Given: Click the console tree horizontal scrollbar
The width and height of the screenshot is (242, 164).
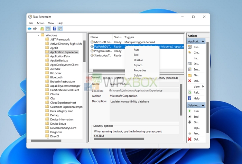Looking at the screenshot, I should tap(46, 141).
